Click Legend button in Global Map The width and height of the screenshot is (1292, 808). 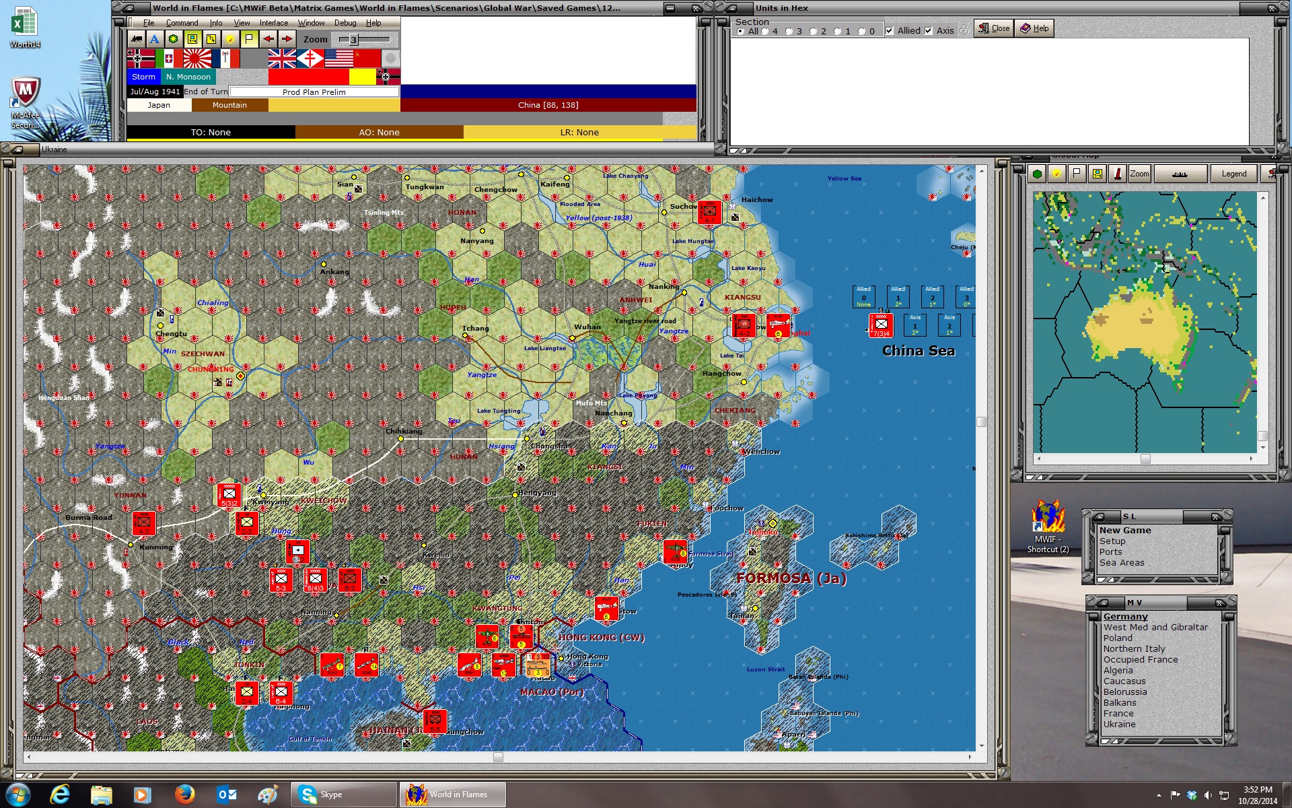point(1234,174)
